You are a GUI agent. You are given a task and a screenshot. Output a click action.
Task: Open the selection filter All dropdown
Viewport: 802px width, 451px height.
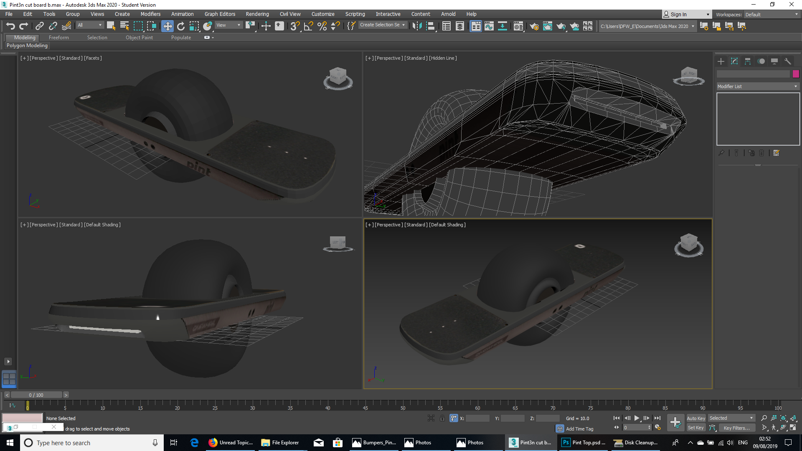point(90,25)
